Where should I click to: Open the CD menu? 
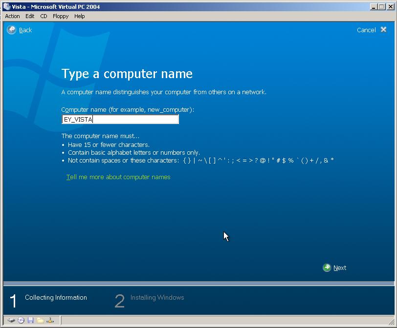[44, 16]
